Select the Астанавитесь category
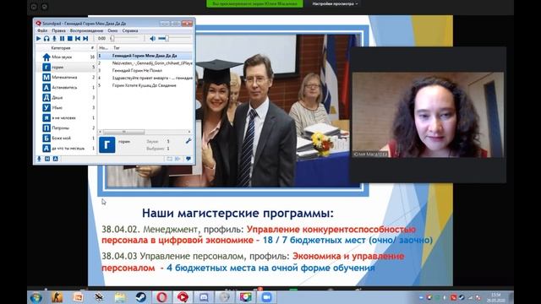 pos(66,87)
